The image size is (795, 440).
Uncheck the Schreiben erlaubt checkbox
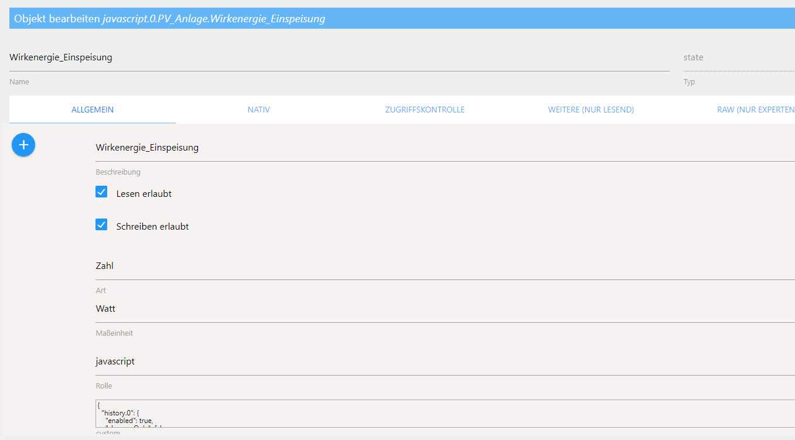point(101,224)
